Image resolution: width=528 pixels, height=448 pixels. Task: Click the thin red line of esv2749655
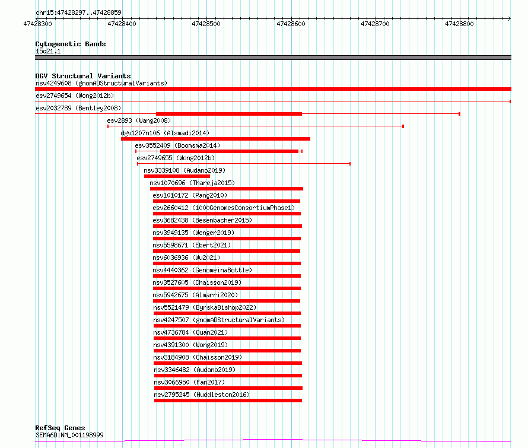[244, 164]
